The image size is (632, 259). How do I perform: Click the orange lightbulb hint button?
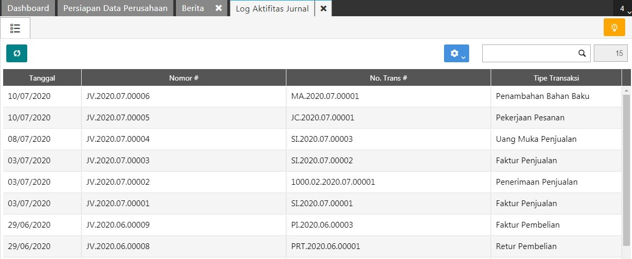pyautogui.click(x=614, y=27)
